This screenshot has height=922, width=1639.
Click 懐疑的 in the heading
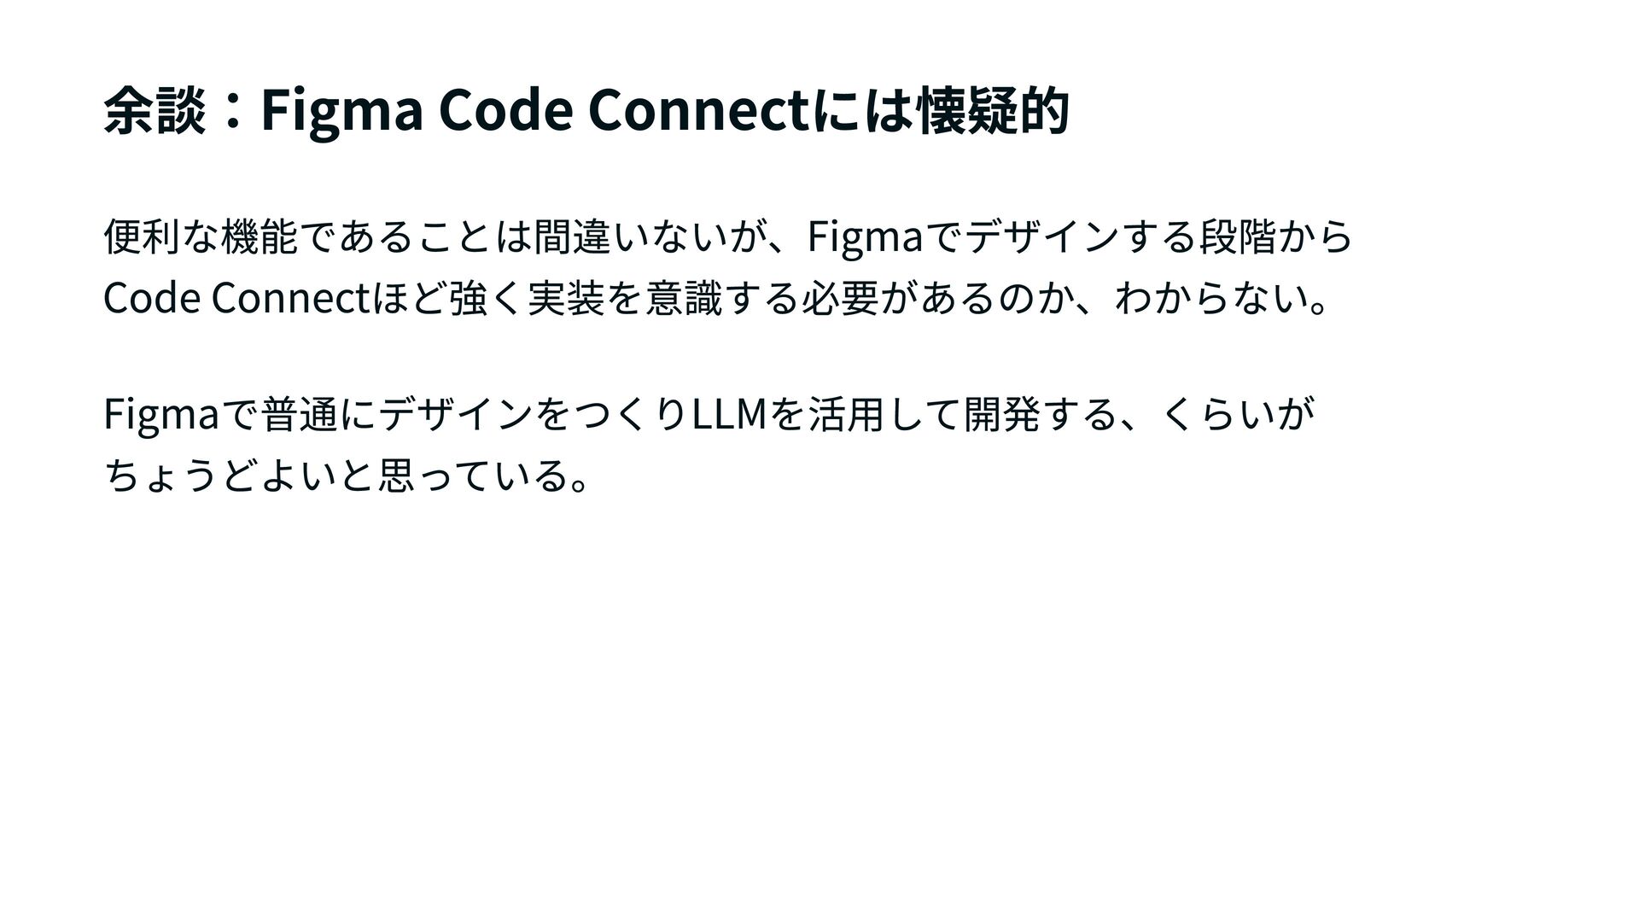(x=992, y=112)
